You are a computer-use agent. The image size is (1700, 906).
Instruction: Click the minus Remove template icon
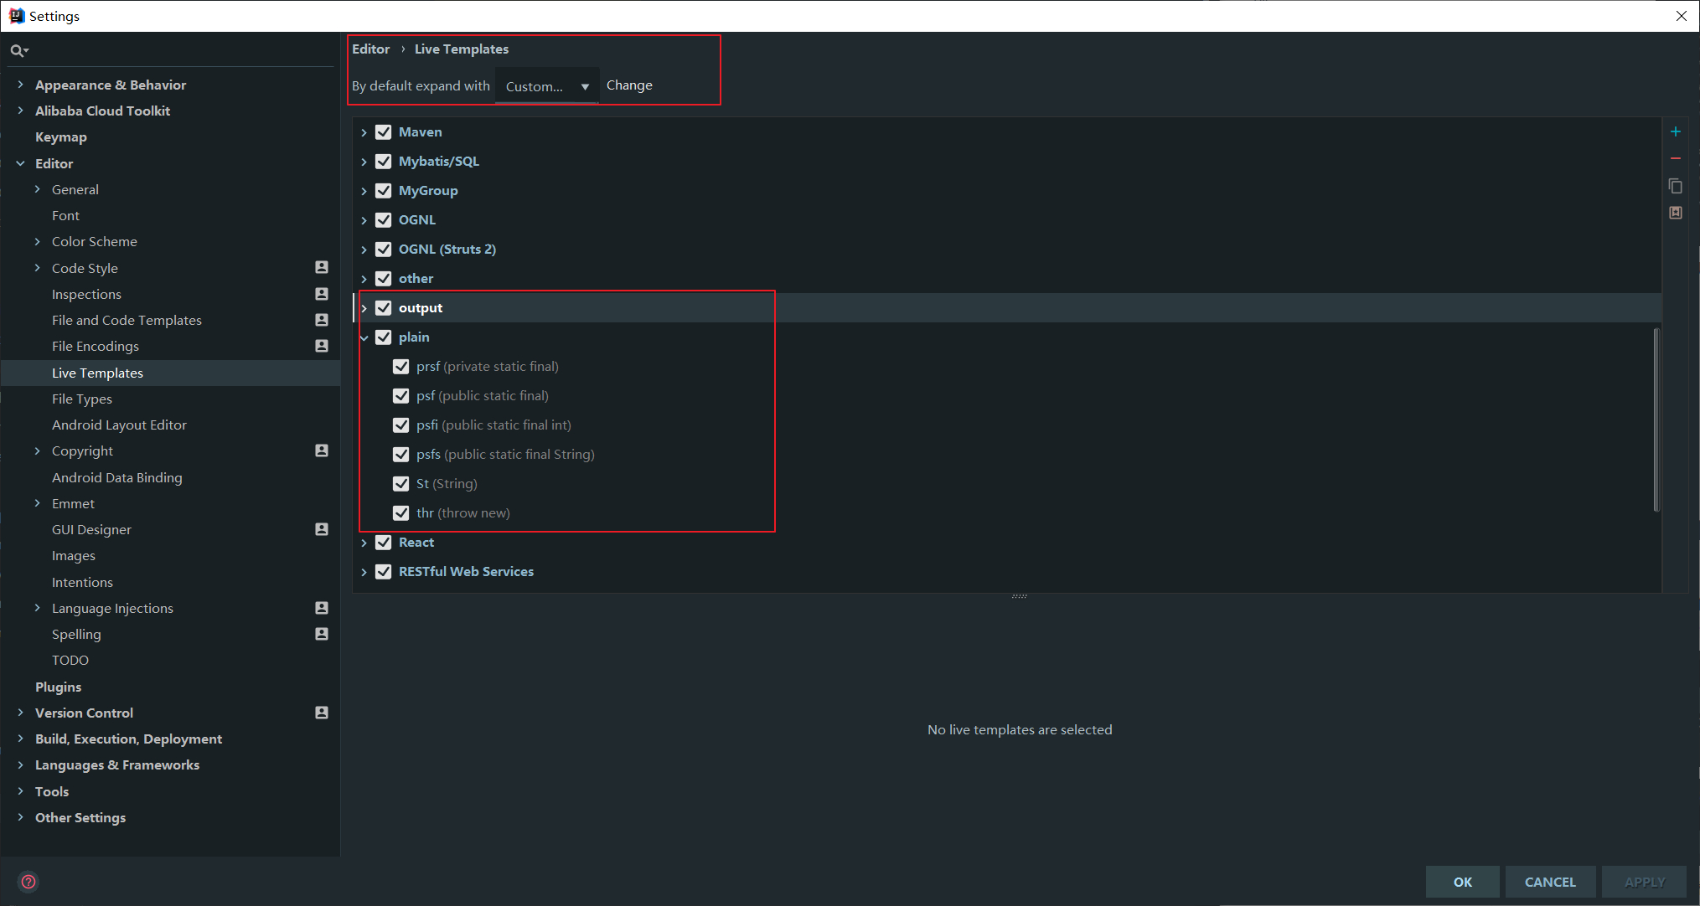(1675, 158)
